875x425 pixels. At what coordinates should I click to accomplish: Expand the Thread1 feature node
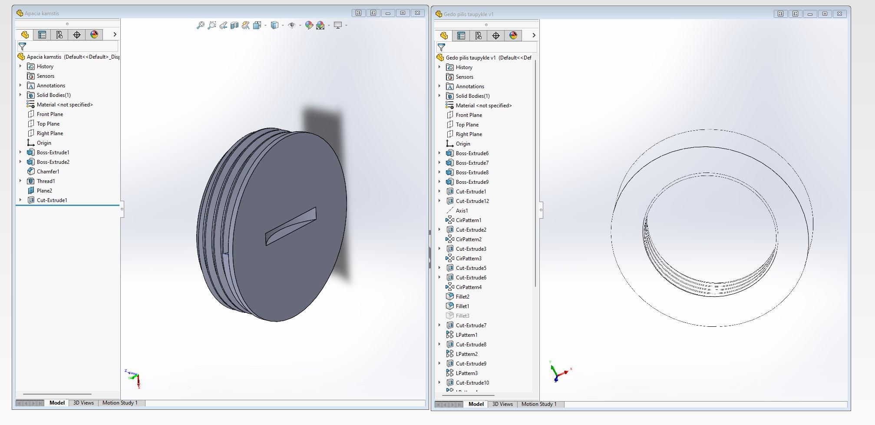point(20,181)
